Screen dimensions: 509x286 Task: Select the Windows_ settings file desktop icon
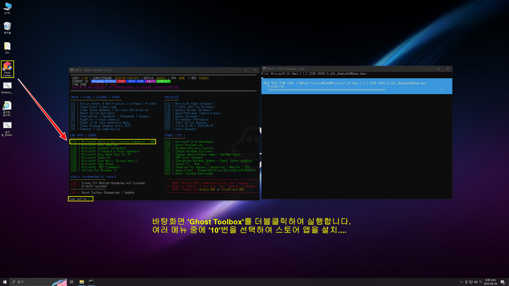click(x=7, y=88)
